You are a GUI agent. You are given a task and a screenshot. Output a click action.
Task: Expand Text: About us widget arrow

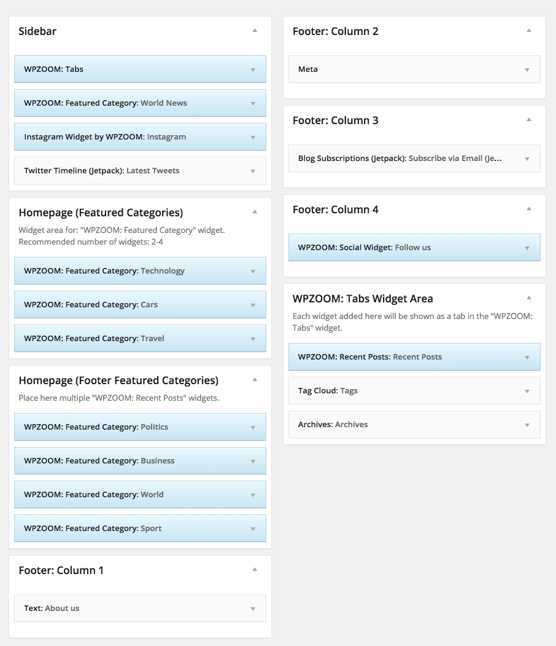coord(253,609)
